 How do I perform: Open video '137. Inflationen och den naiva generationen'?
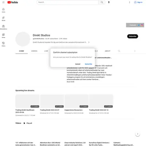click(26, 144)
